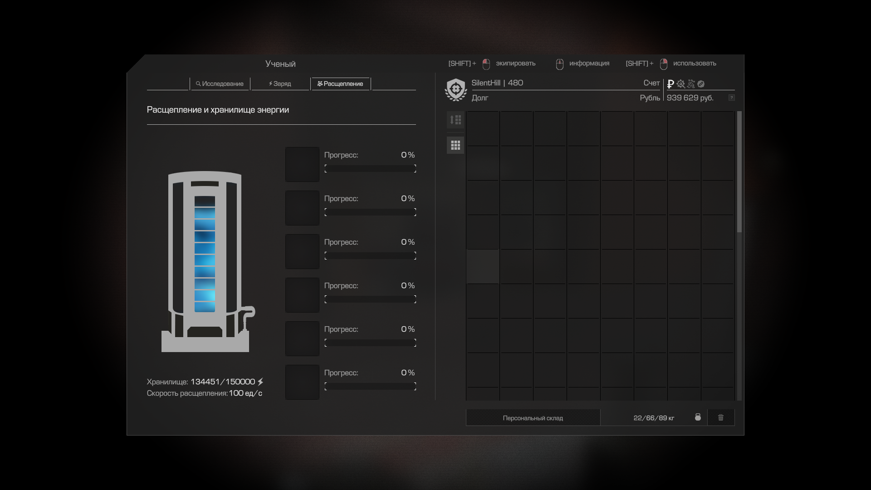
Task: Open the question mark help box
Action: (731, 98)
